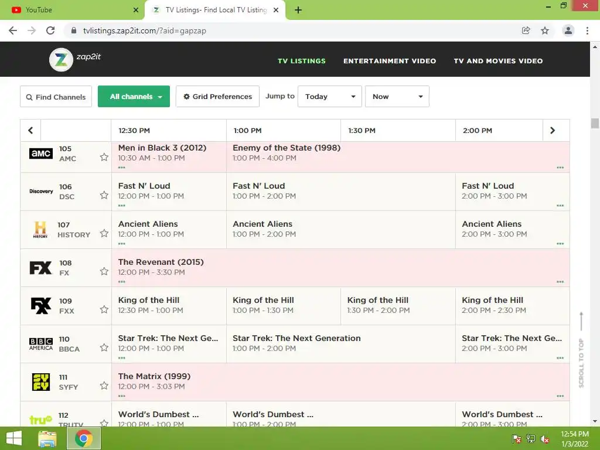600x450 pixels.
Task: Click the zap2it logo icon
Action: tap(61, 59)
